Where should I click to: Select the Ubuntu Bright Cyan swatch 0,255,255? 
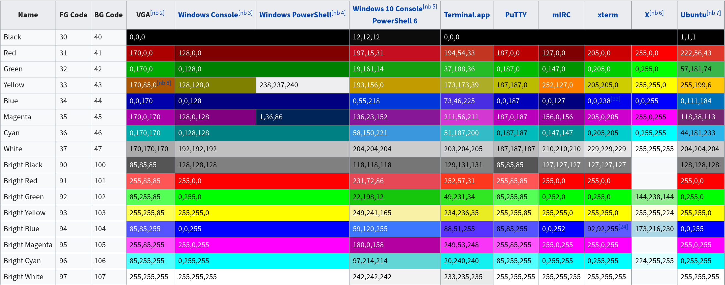point(700,261)
